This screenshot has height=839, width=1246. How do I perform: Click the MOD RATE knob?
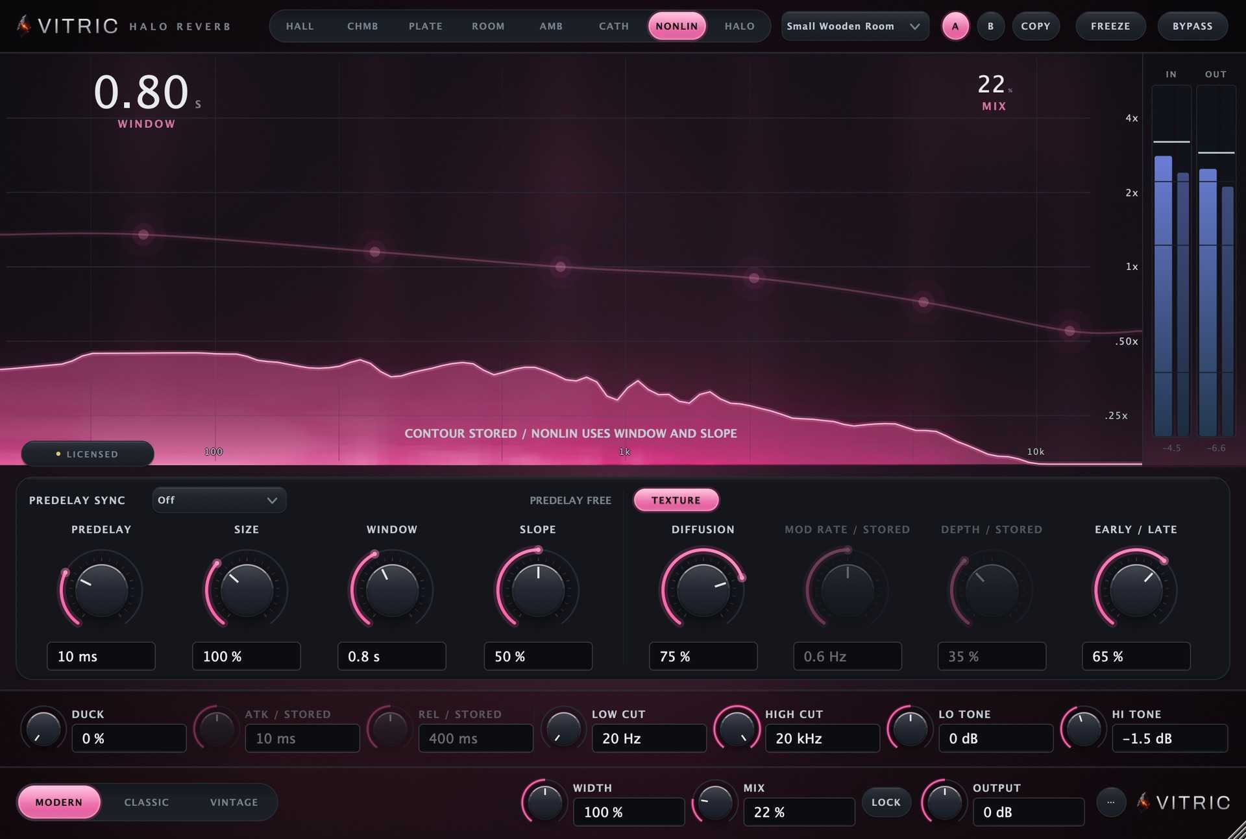click(848, 590)
